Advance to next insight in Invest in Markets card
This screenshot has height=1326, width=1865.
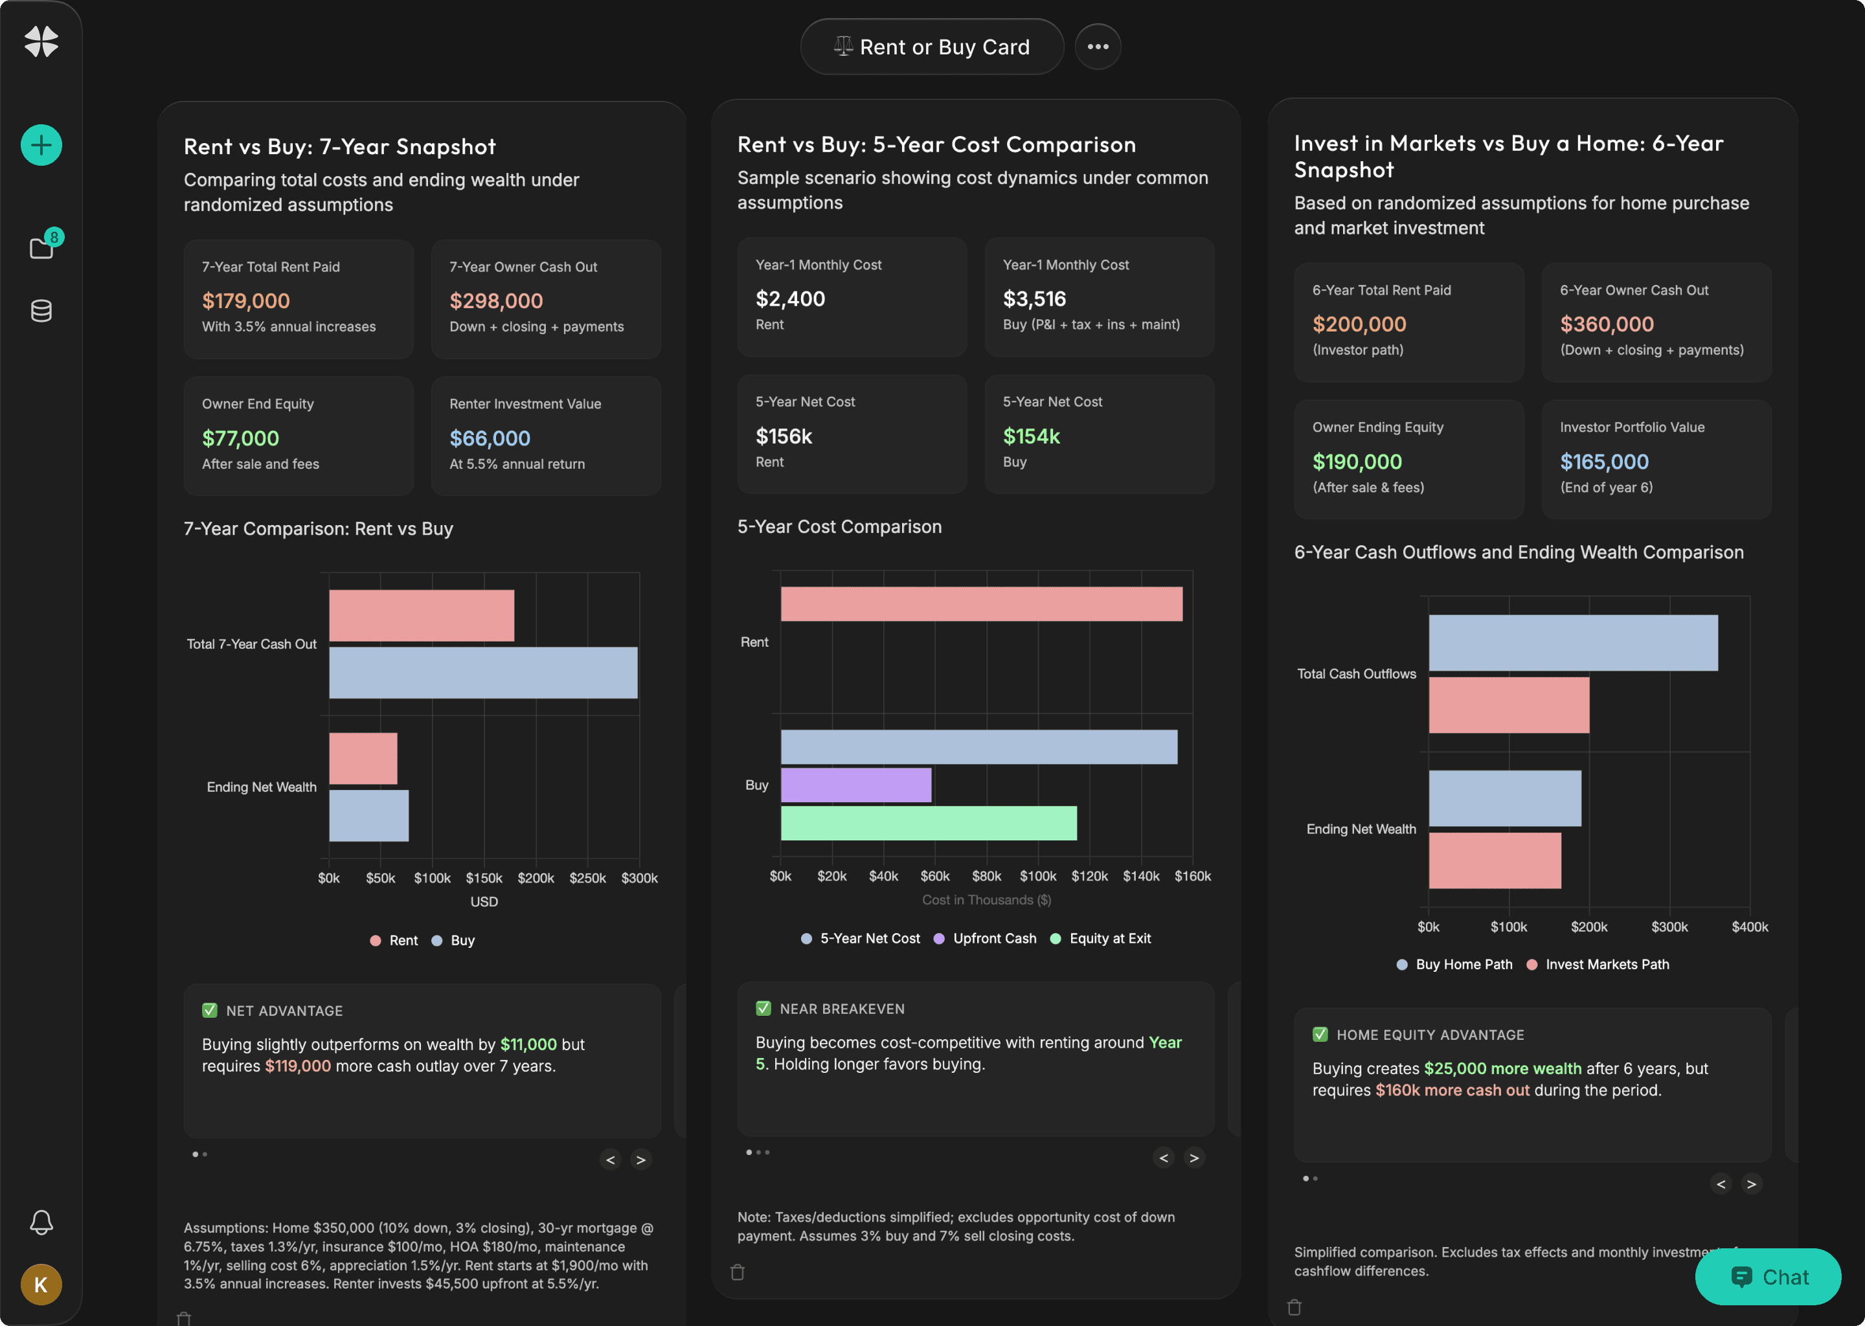(x=1750, y=1184)
